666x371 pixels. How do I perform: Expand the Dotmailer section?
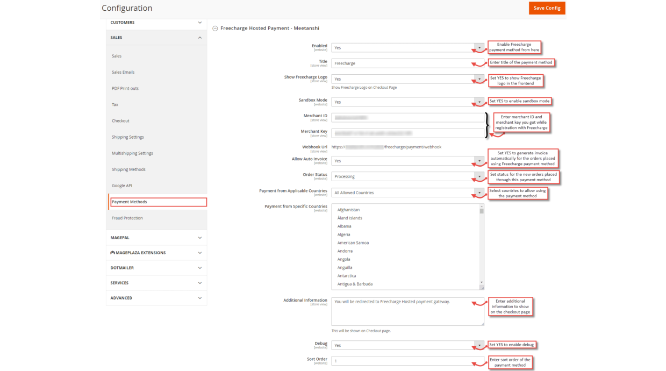(156, 268)
